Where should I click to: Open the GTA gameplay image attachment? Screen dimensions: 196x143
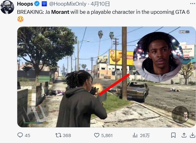(106, 77)
